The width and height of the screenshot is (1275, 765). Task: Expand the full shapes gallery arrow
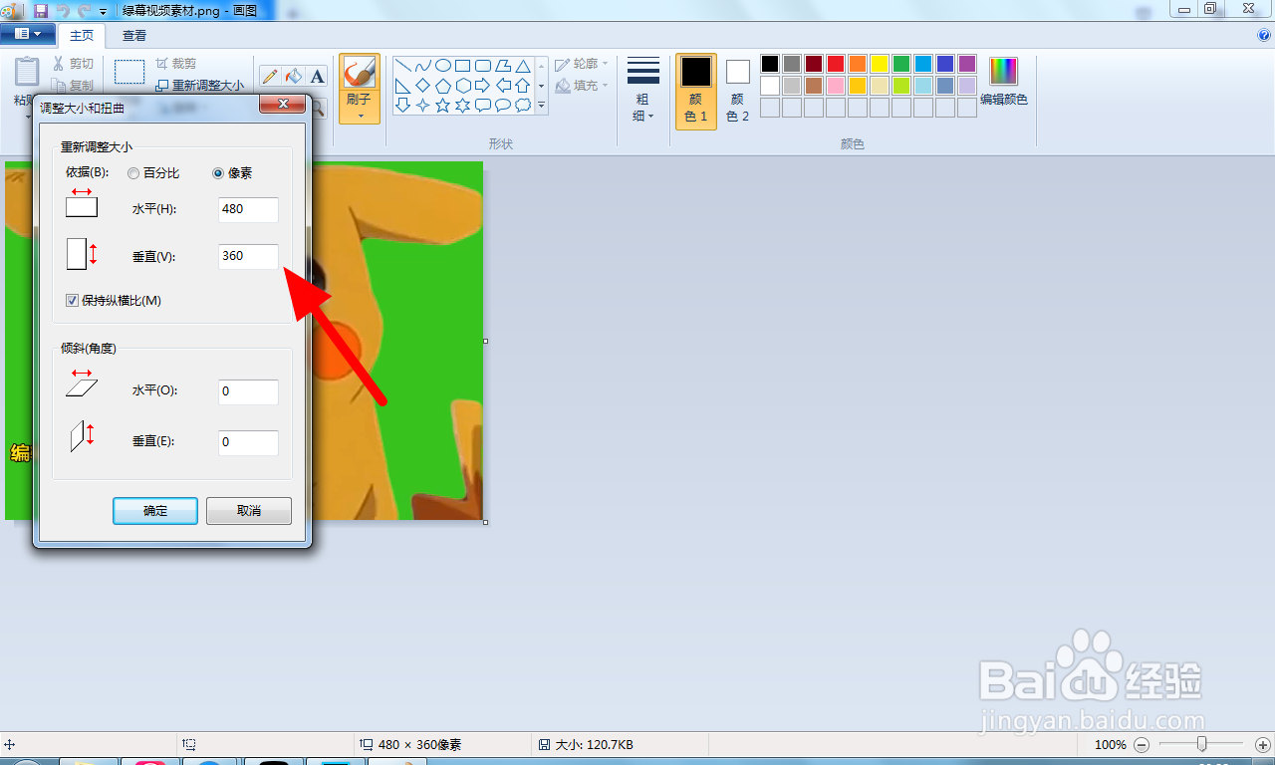542,105
